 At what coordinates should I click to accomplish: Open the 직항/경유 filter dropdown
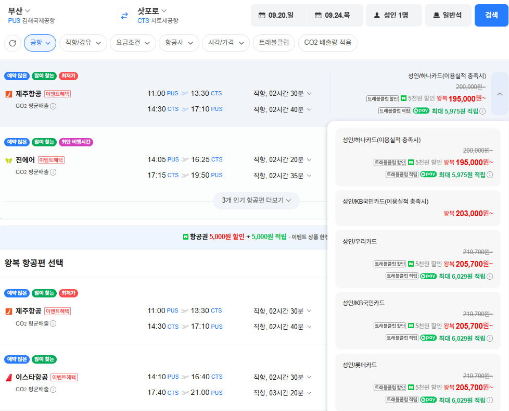pos(83,43)
